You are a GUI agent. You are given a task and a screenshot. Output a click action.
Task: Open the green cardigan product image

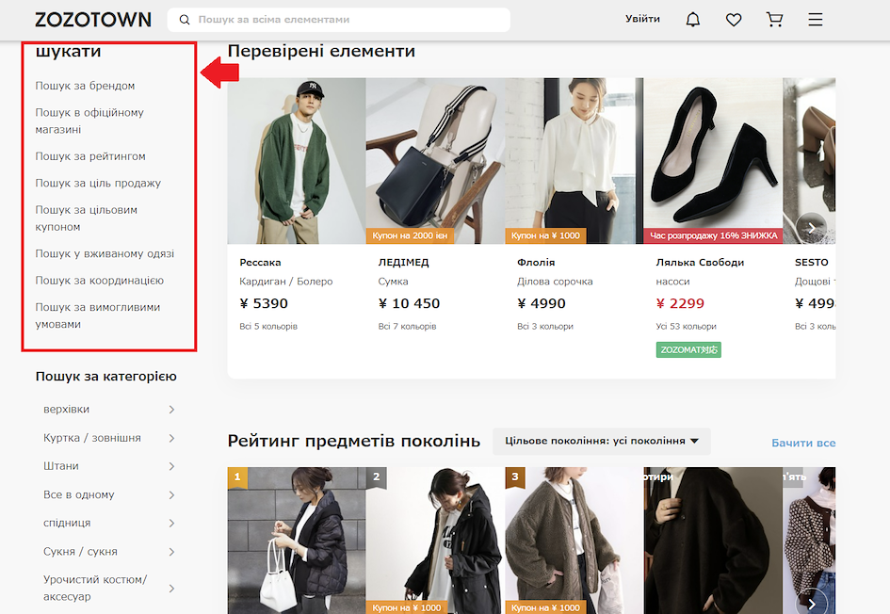(297, 161)
